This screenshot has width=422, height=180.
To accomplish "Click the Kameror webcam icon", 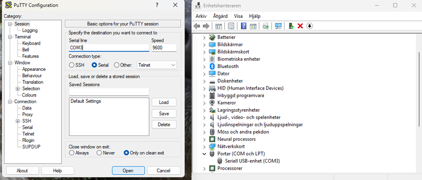I will tap(213, 102).
